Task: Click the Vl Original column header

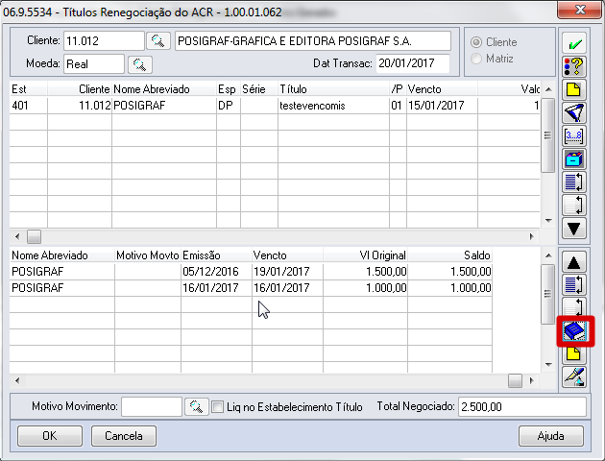Action: click(365, 255)
